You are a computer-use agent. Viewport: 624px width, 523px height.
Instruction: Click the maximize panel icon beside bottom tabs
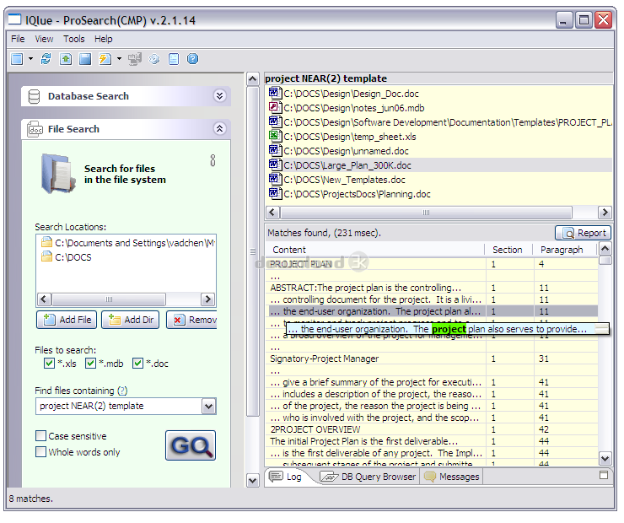(604, 475)
